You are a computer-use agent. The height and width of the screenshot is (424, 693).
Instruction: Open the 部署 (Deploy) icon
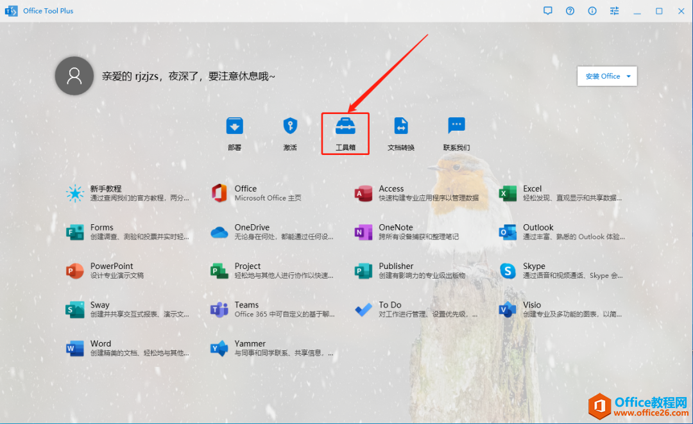click(235, 126)
